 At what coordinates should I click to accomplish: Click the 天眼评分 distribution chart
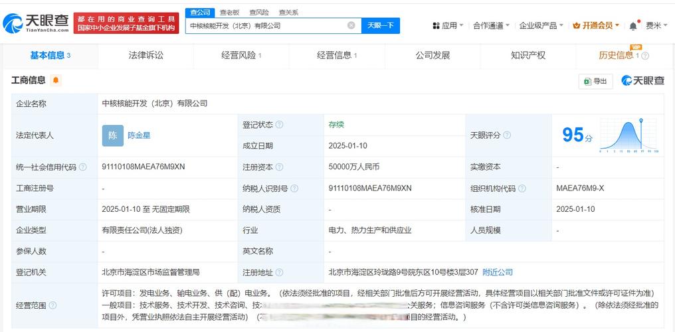(x=628, y=136)
